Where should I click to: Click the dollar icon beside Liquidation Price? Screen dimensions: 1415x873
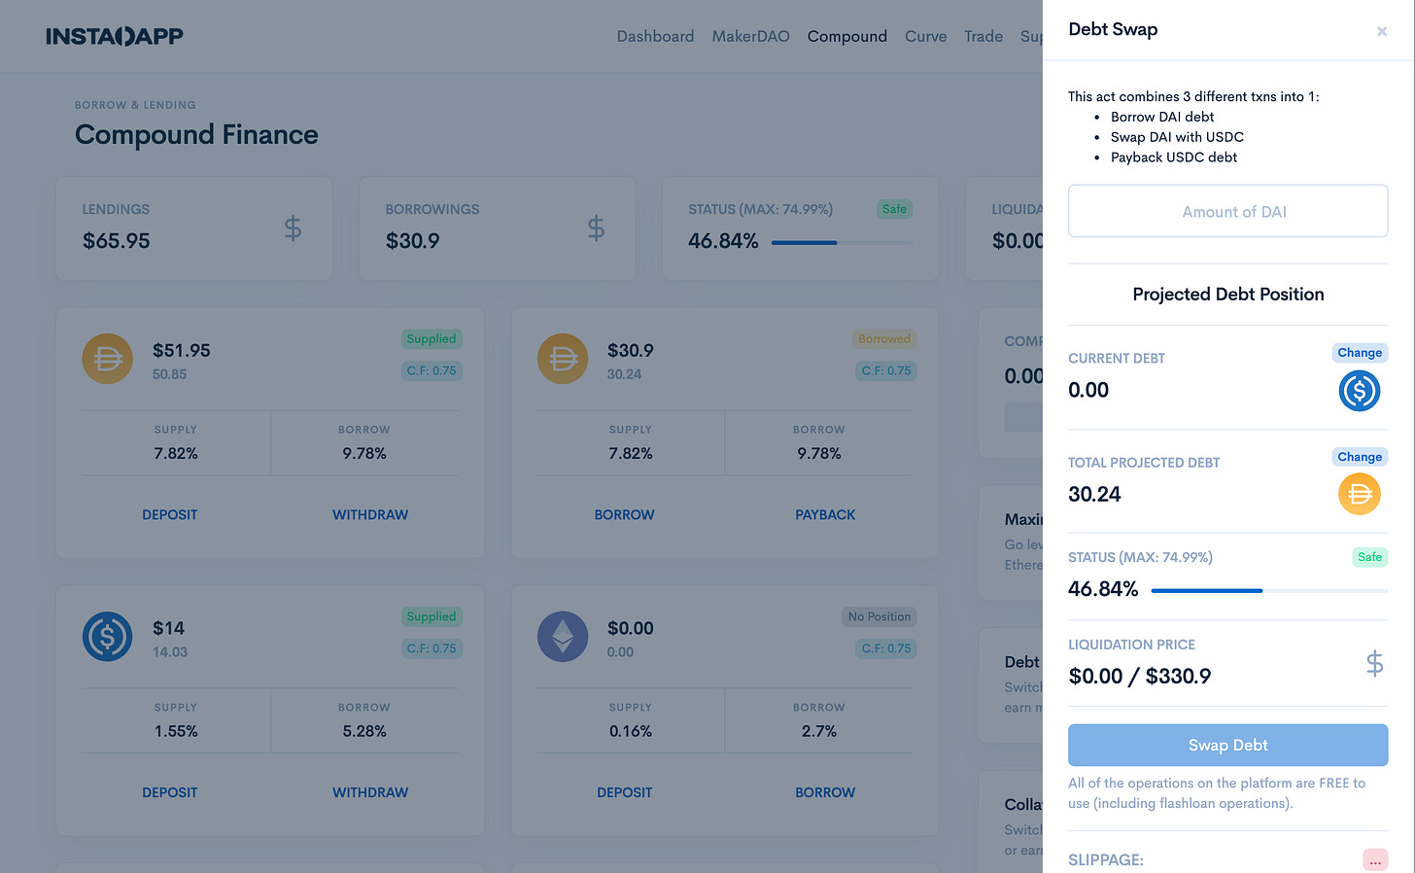pos(1374,664)
